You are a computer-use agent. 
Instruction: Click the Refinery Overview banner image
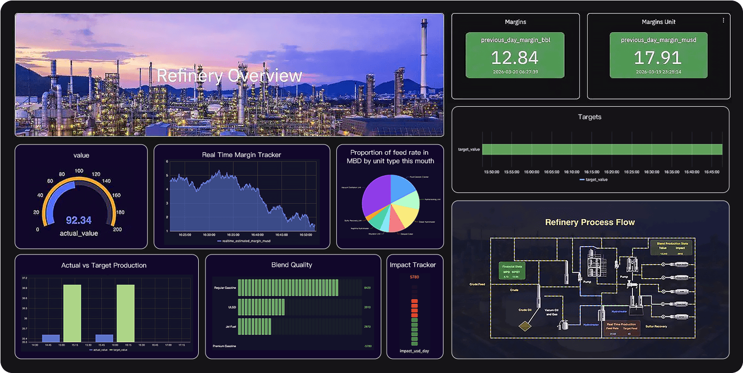point(230,75)
